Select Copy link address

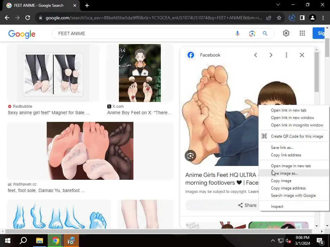coord(294,155)
